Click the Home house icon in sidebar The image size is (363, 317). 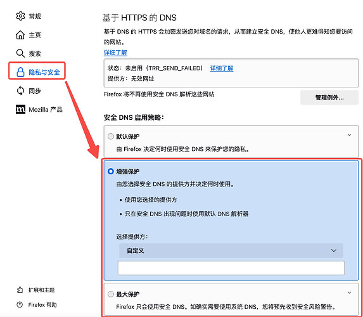point(20,35)
